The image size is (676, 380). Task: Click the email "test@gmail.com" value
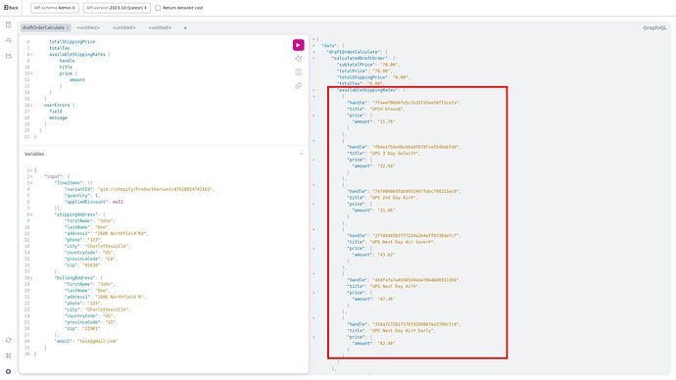tap(97, 341)
